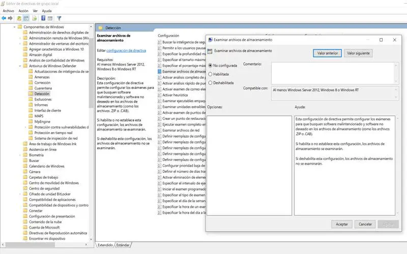Confirm the dialog with Aceptar
This screenshot has height=254, width=407.
(341, 224)
